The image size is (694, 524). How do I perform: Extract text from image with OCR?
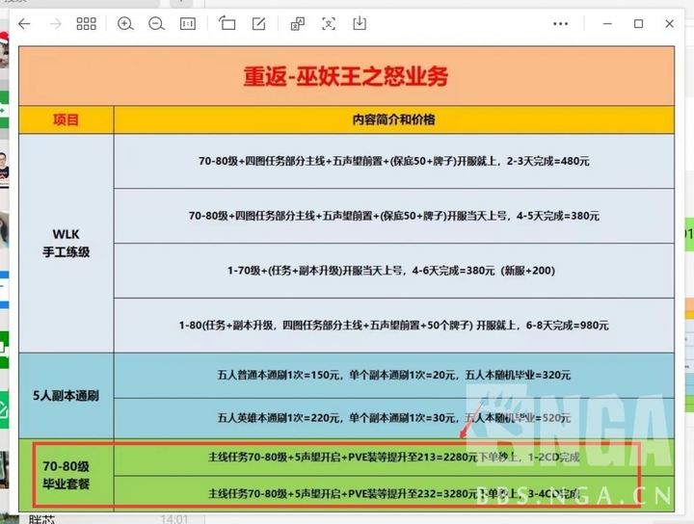(x=329, y=23)
